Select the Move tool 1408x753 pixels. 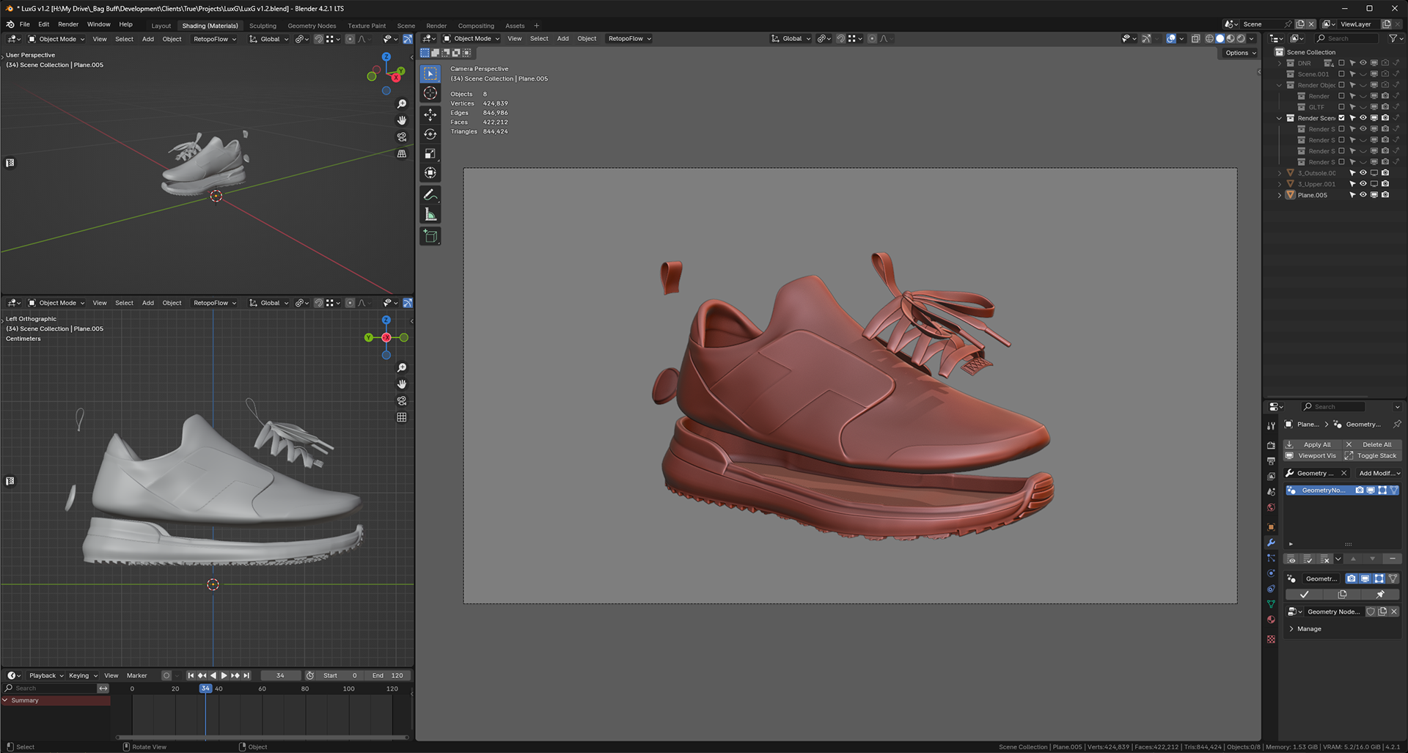(x=430, y=115)
